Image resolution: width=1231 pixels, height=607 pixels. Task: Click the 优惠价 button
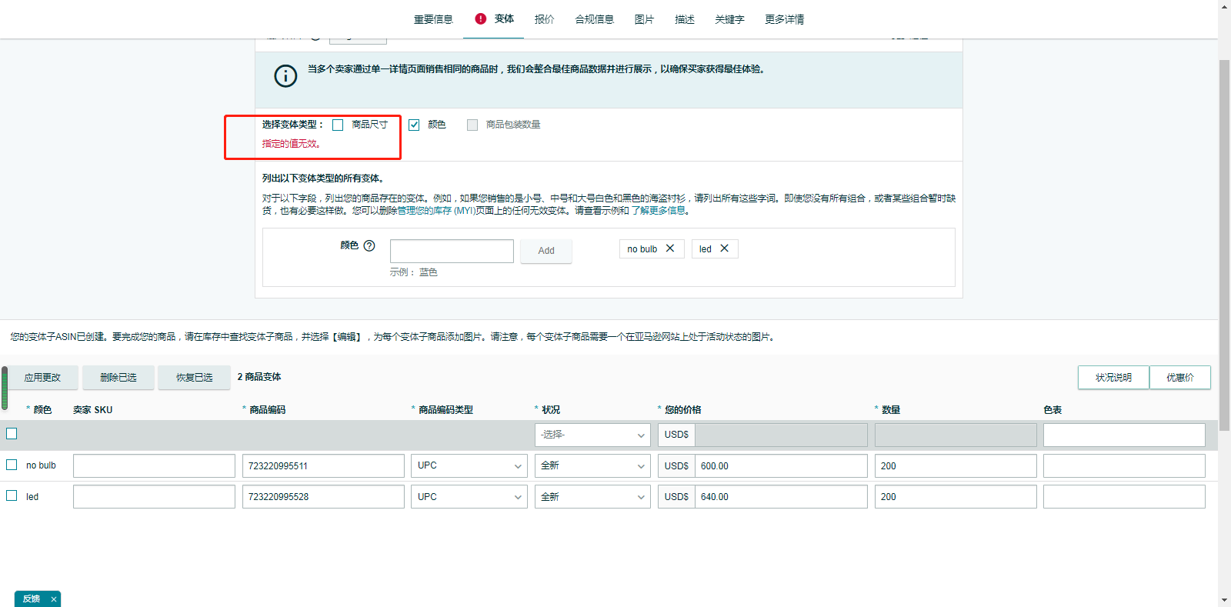[1180, 377]
